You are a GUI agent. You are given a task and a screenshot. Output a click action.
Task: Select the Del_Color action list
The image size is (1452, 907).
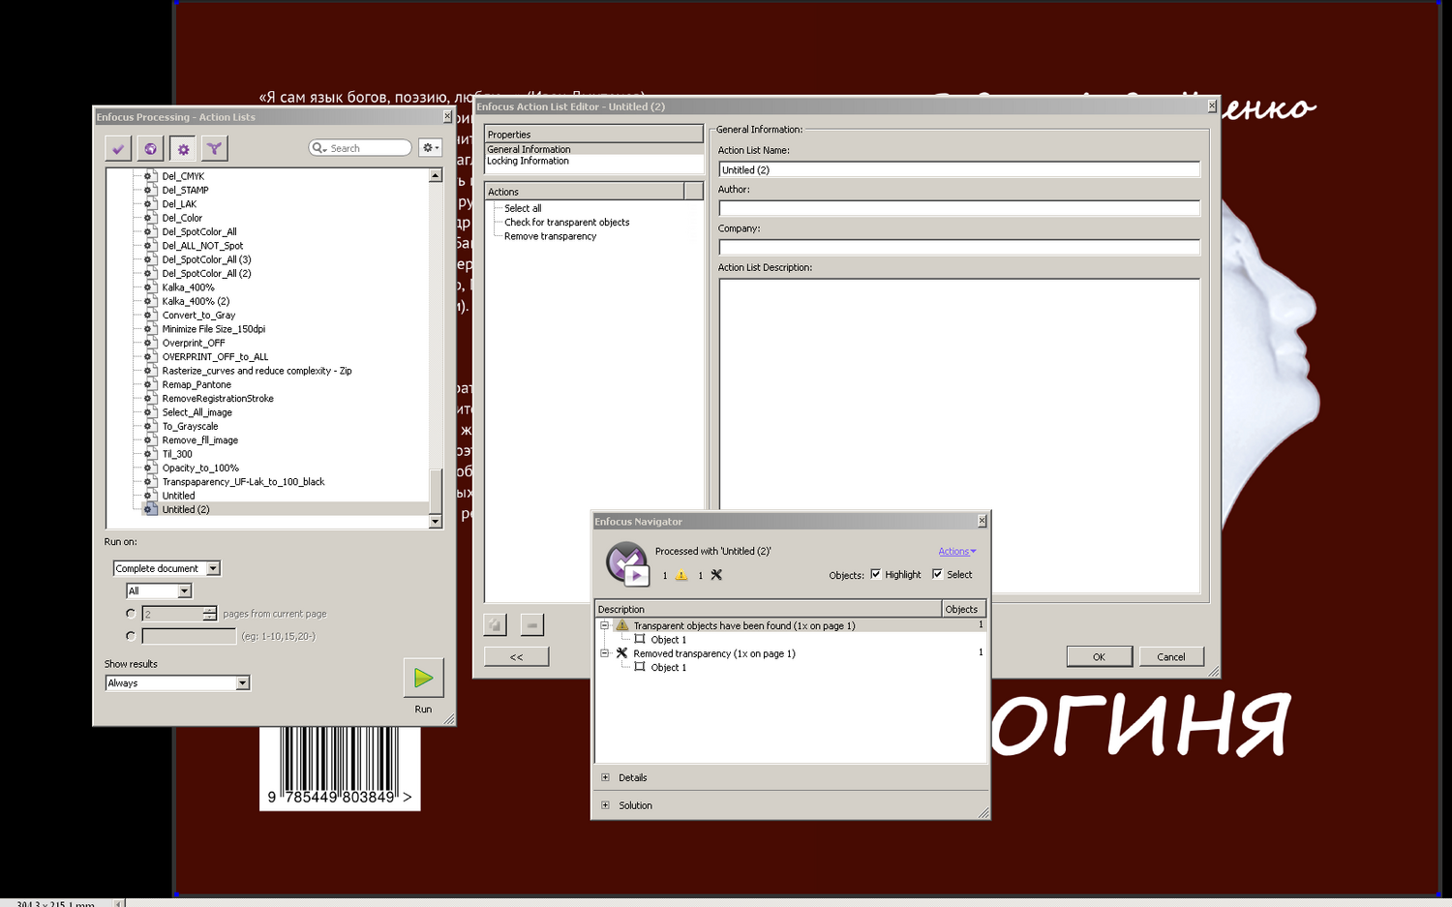click(x=182, y=218)
